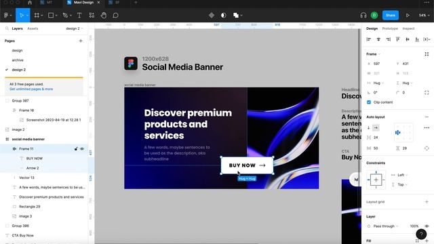Viewport: 434px width, 244px height.
Task: Add a layout grid with plus
Action: pyautogui.click(x=427, y=202)
